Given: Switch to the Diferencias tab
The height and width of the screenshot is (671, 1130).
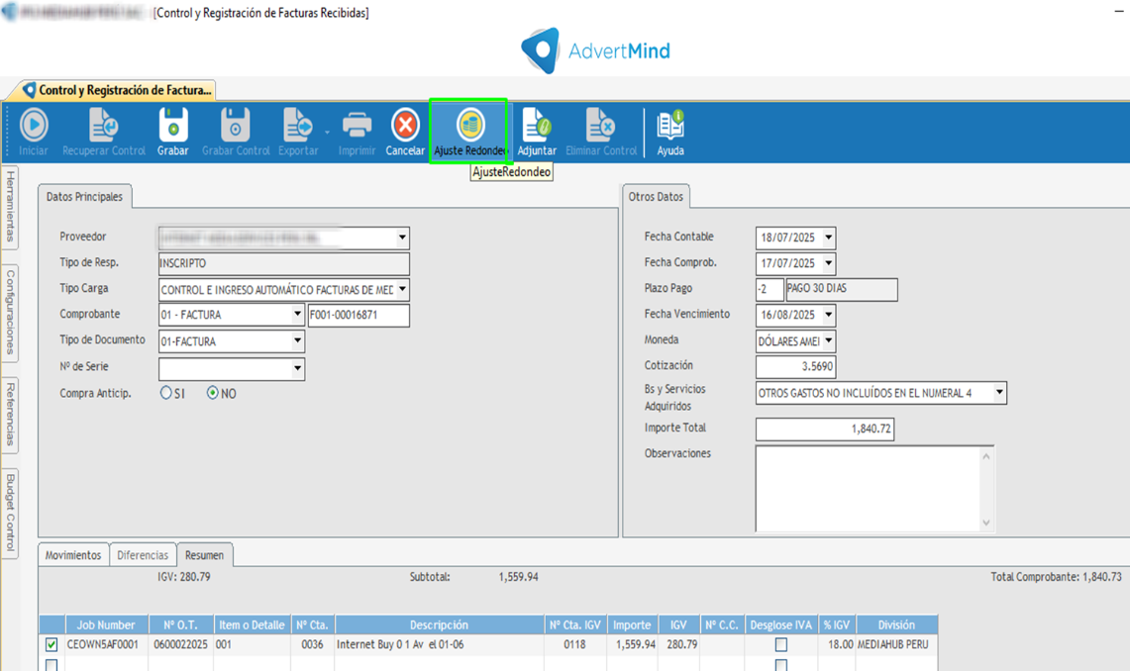Looking at the screenshot, I should [143, 555].
